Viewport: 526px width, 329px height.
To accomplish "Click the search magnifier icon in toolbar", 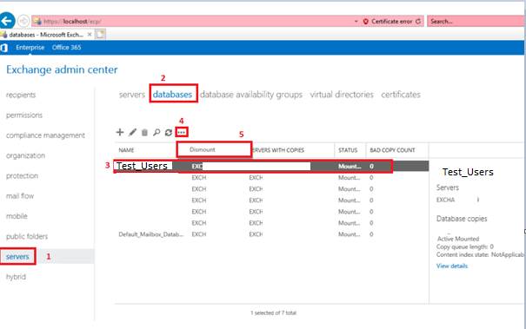I will [x=156, y=132].
